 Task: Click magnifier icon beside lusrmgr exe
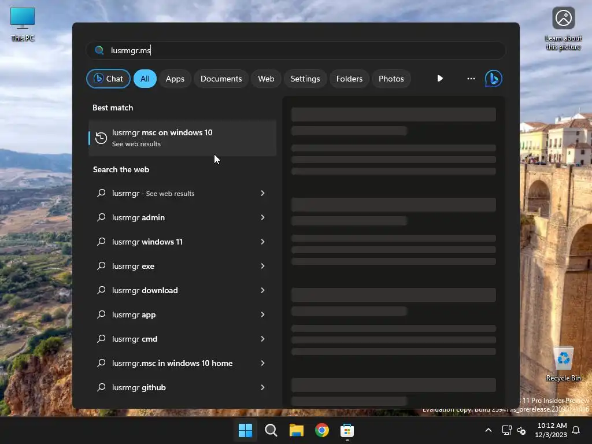coord(101,266)
